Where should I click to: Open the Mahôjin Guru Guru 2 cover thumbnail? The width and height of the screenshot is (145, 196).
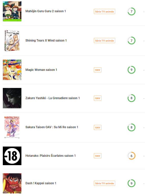pyautogui.click(x=12, y=11)
